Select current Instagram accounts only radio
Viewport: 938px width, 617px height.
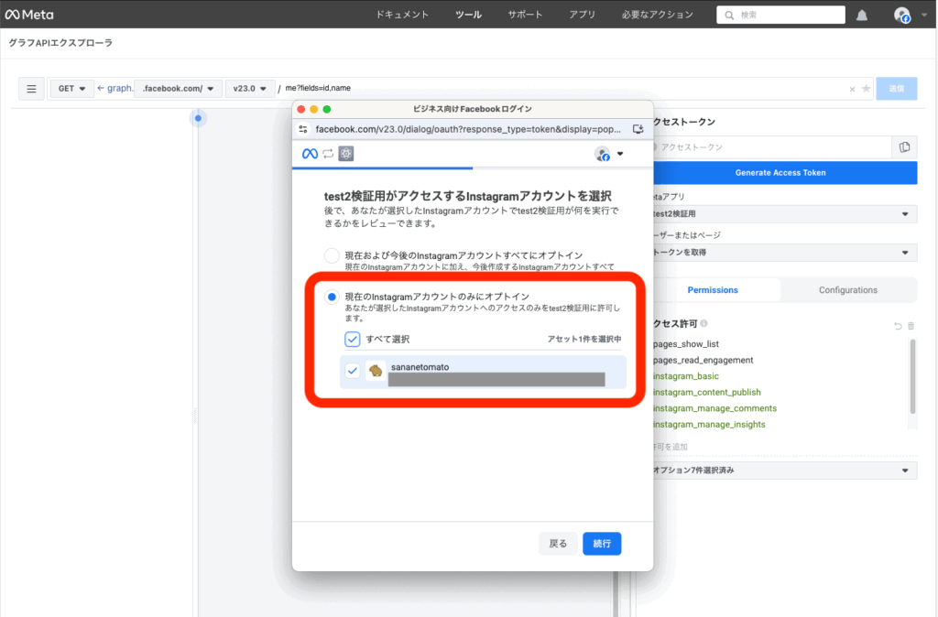[x=332, y=297]
